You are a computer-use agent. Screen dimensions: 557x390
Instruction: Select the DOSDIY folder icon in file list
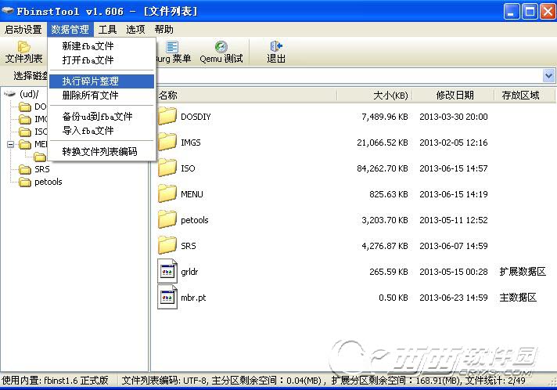coord(167,117)
